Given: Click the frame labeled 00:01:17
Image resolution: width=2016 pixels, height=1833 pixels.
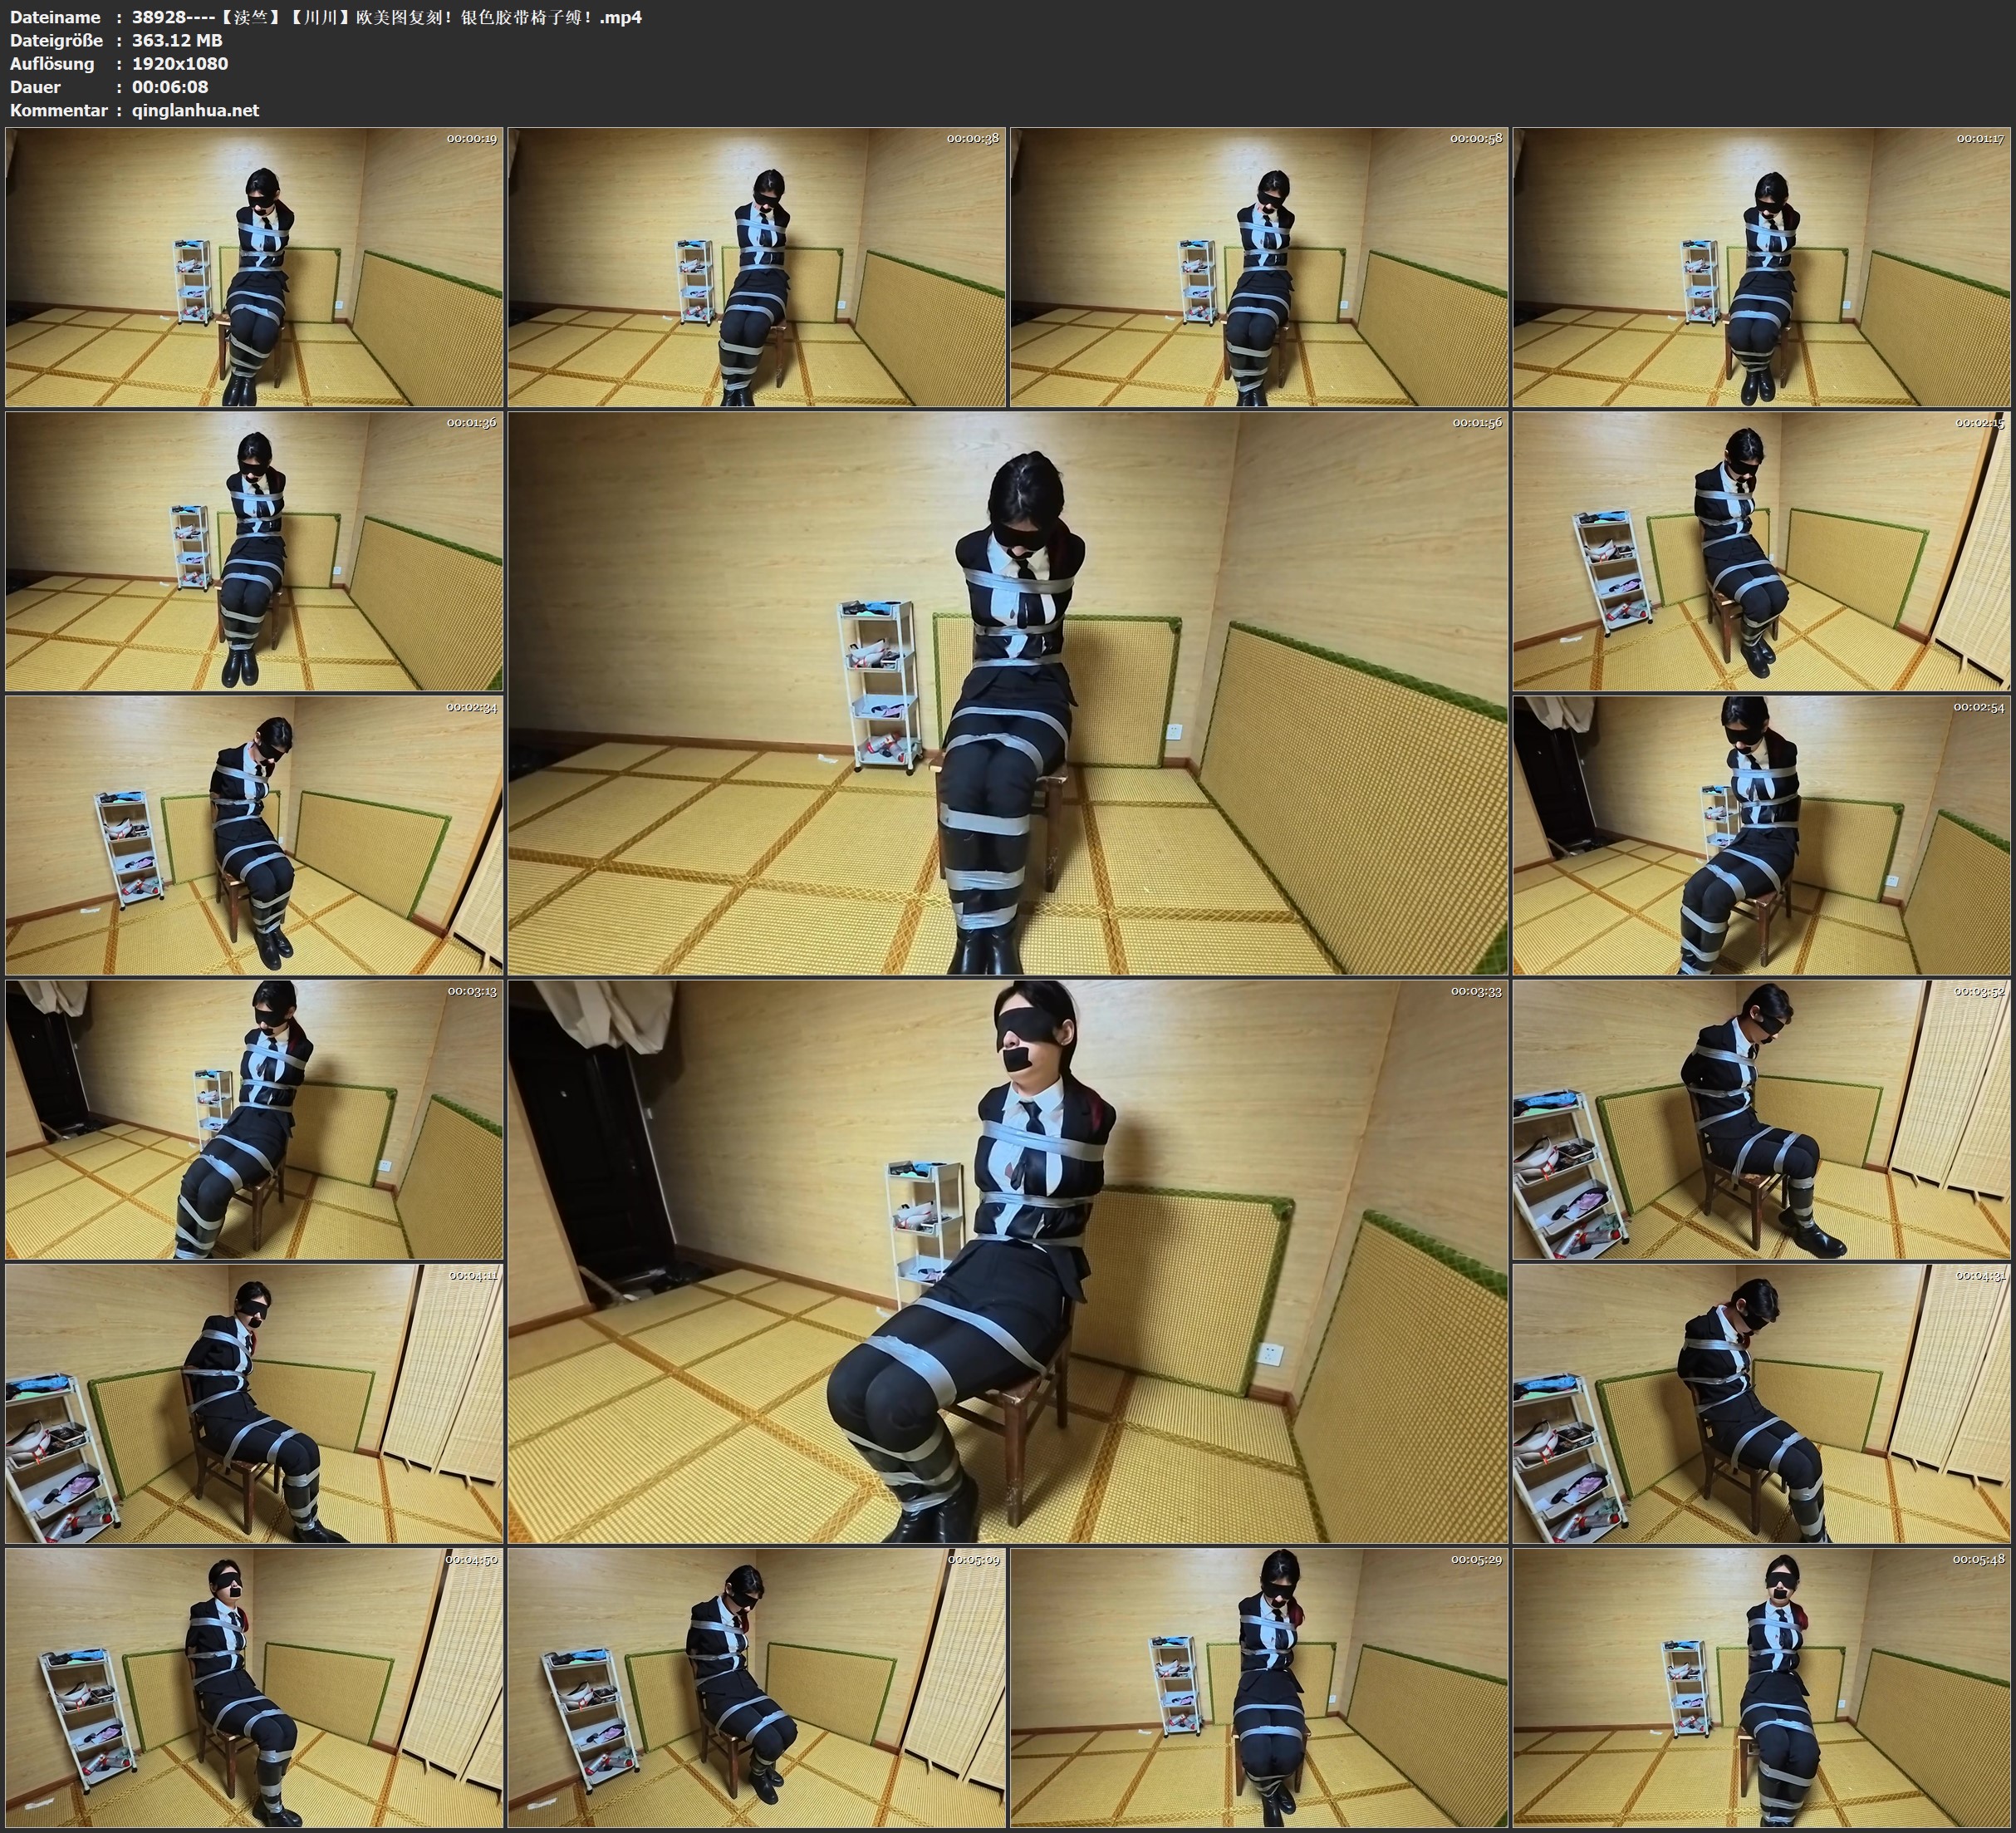Looking at the screenshot, I should [1760, 266].
